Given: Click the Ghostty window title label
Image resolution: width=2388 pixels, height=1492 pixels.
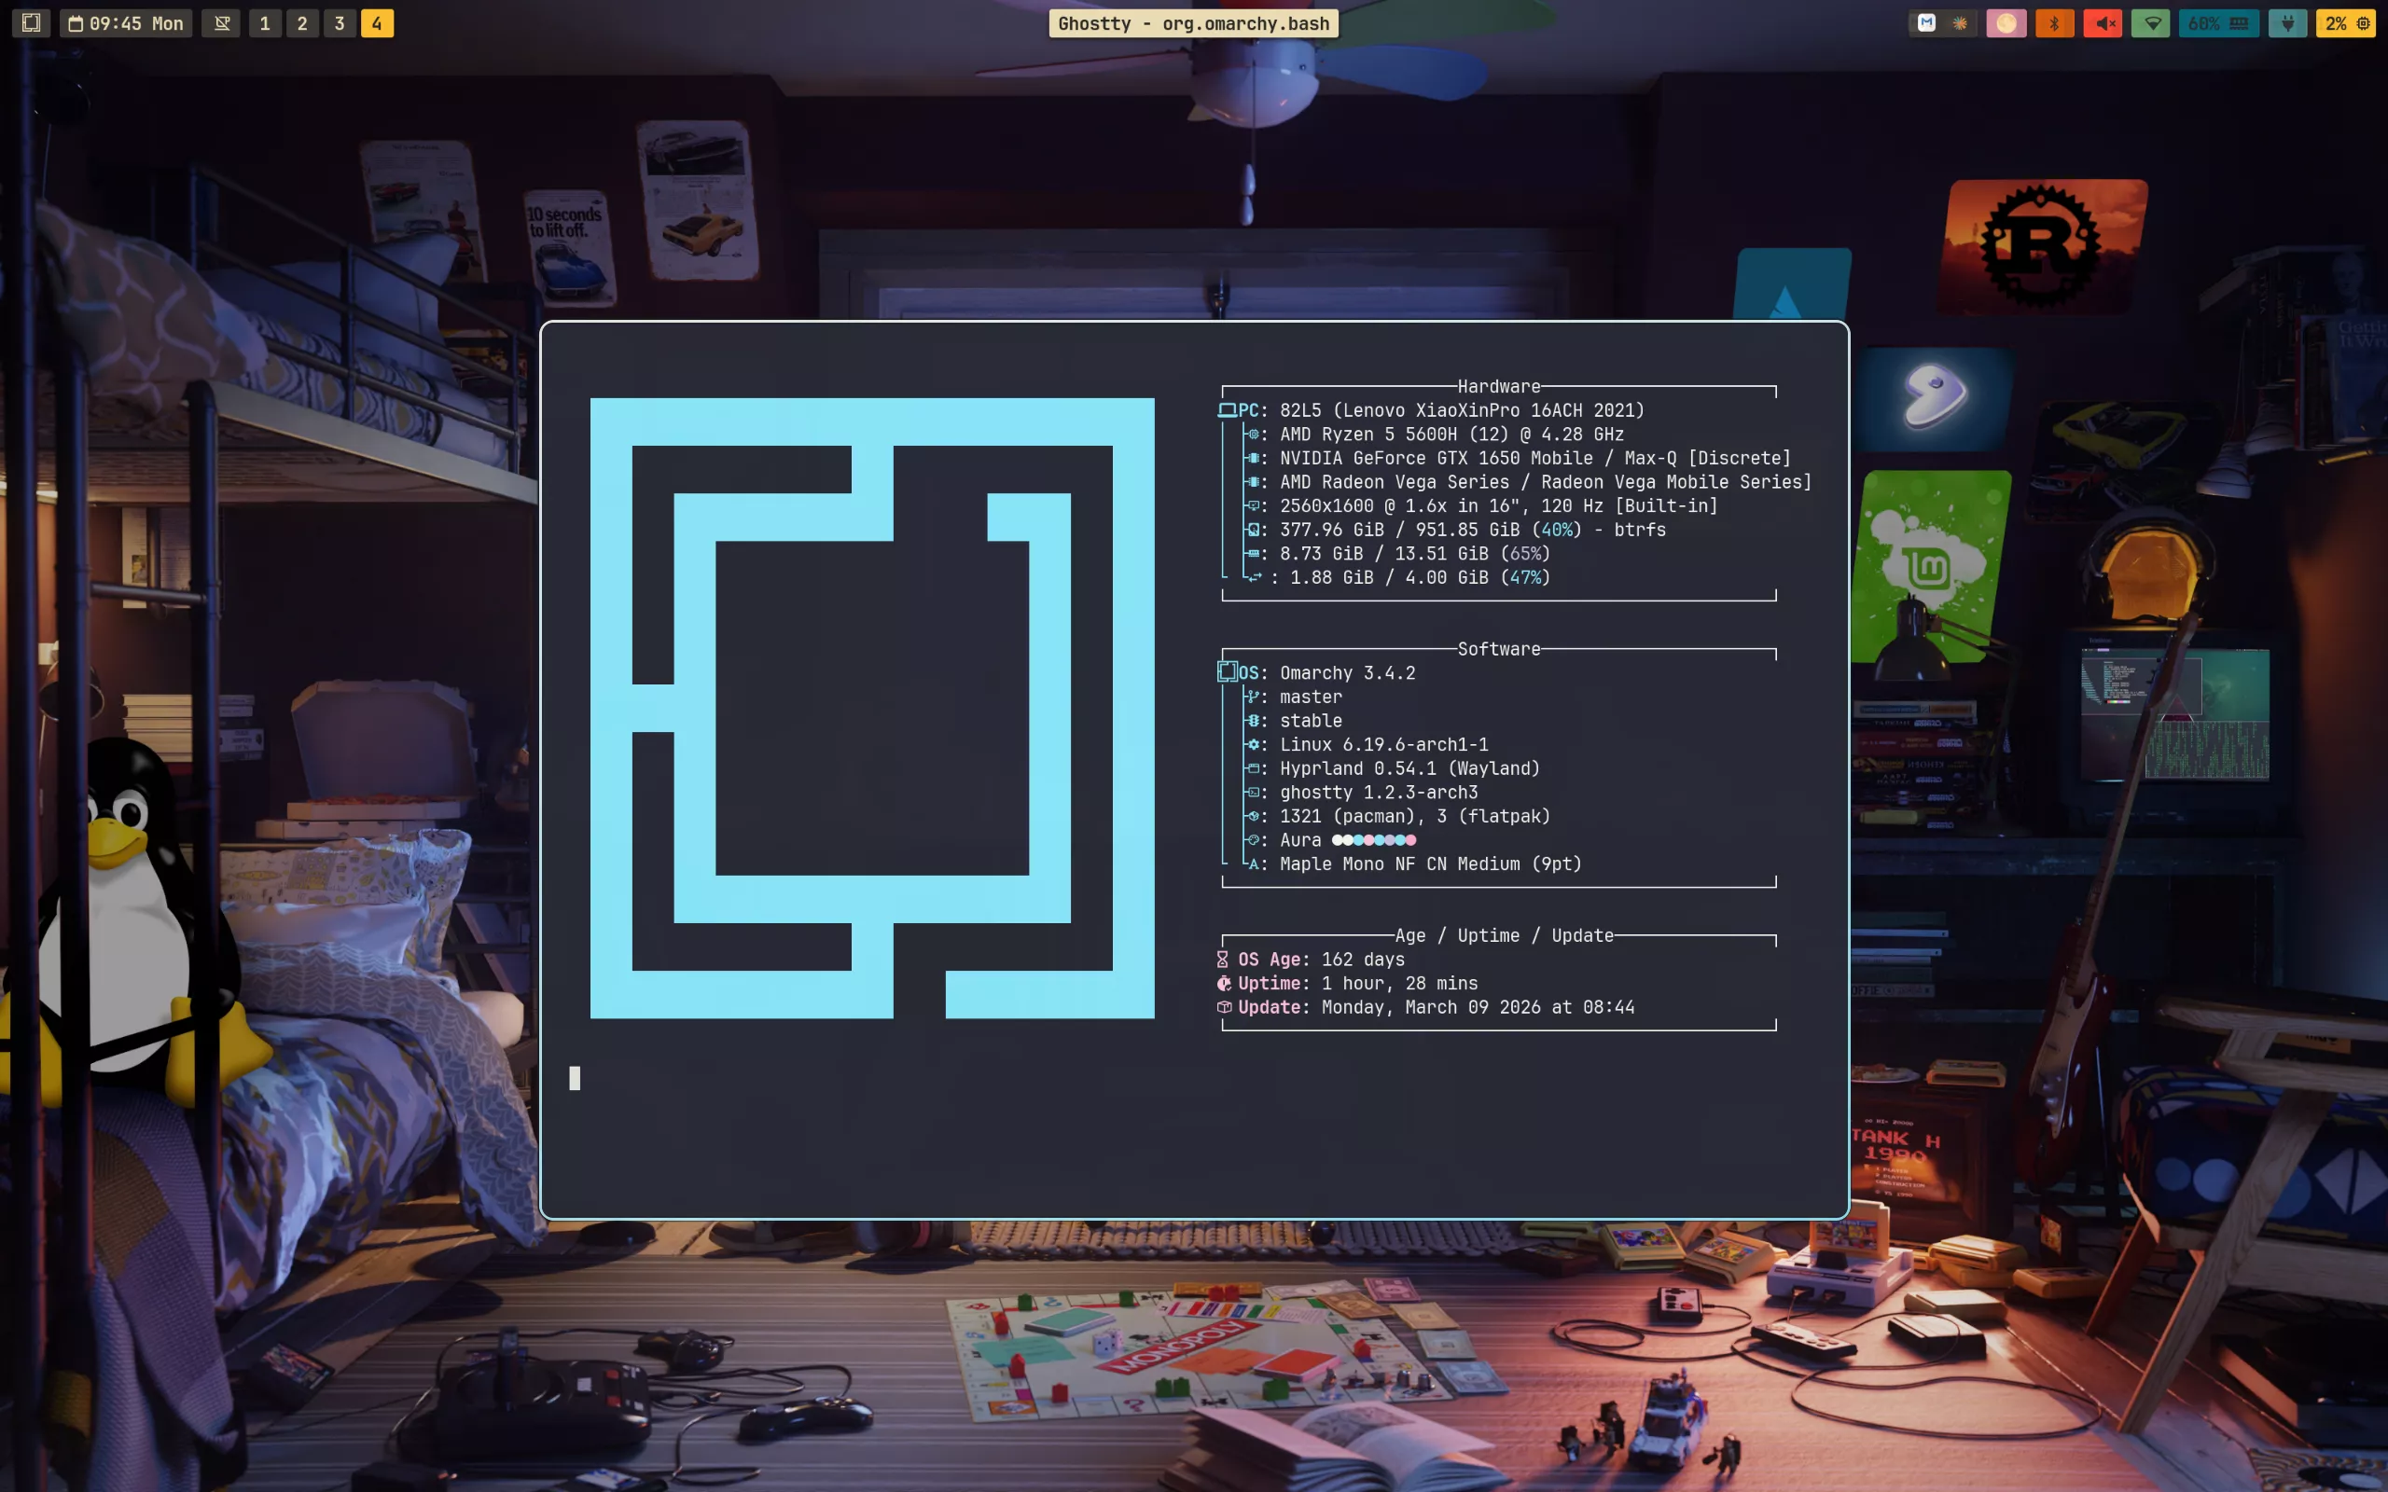Looking at the screenshot, I should pos(1193,22).
